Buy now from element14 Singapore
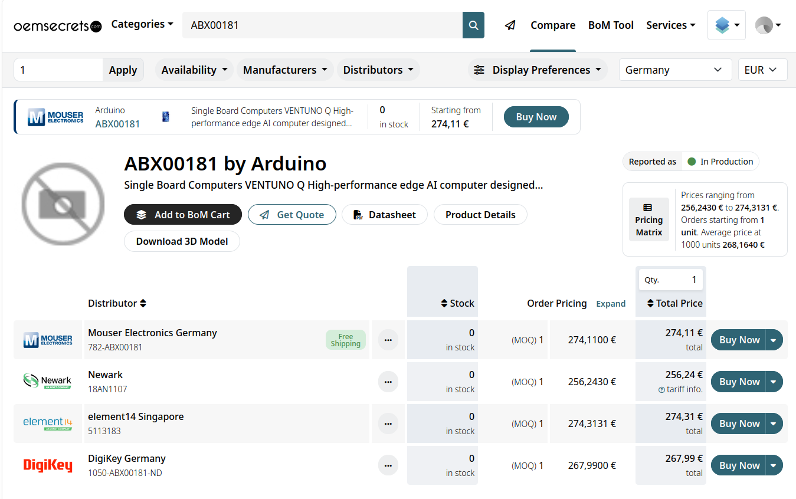Screen dimensions: 796x499 [739, 424]
